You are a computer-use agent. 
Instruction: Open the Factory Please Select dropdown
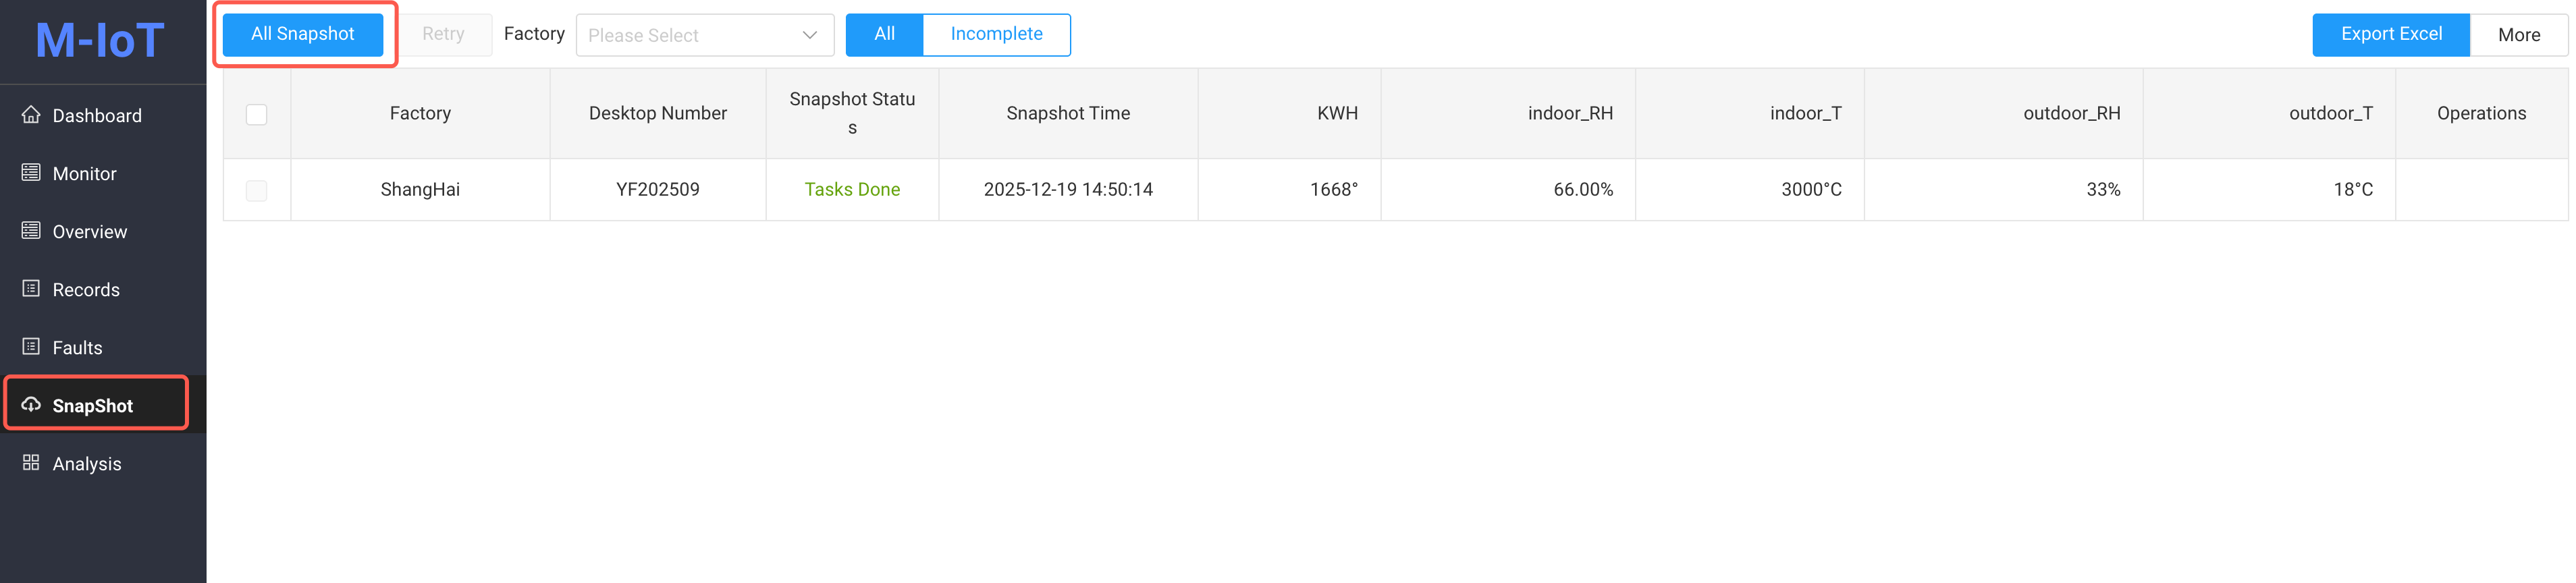pos(690,36)
